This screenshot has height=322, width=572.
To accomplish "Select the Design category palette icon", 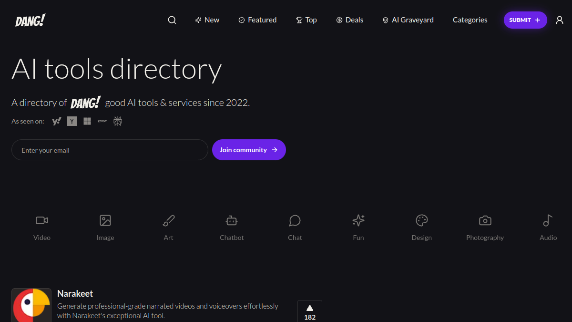I will 422,228.
